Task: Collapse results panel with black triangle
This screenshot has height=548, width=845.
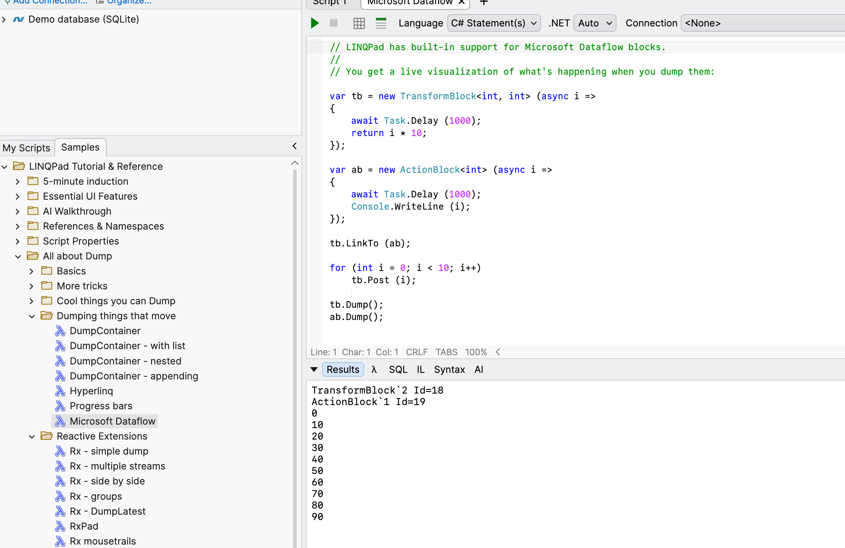Action: [314, 369]
